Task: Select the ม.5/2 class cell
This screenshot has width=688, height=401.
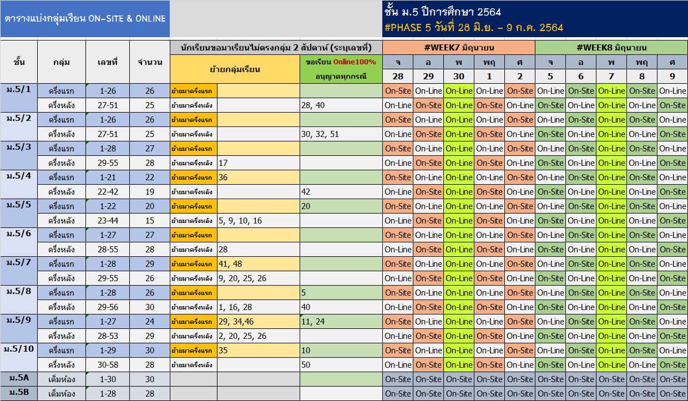Action: (x=19, y=127)
